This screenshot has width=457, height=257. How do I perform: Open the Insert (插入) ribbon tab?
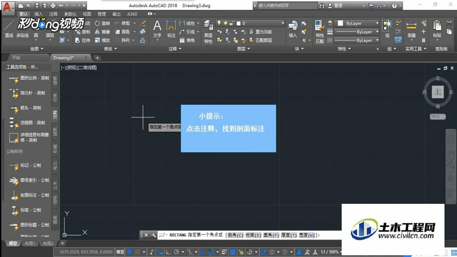pyautogui.click(x=39, y=14)
